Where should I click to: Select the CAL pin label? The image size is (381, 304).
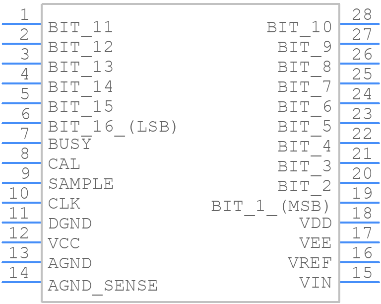click(64, 164)
